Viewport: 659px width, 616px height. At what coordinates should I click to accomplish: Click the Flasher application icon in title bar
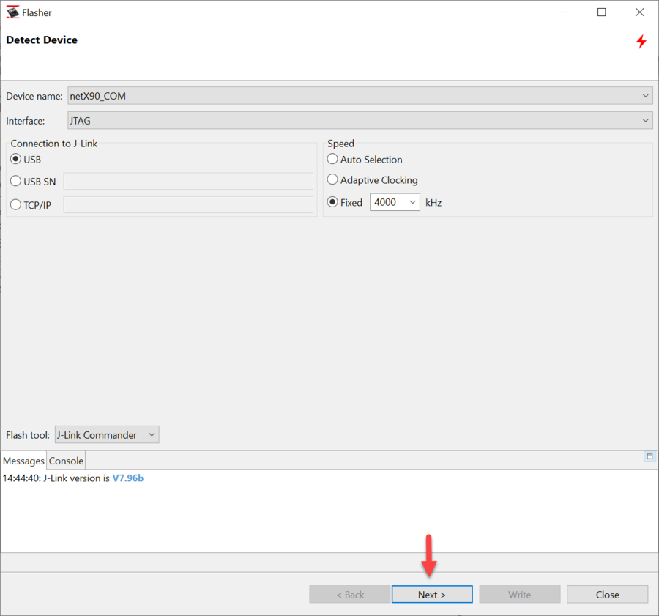[12, 12]
